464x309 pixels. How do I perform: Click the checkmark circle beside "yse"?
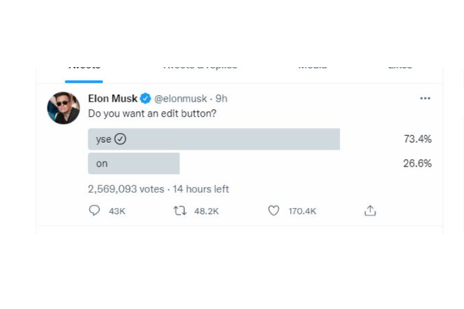[x=120, y=140]
